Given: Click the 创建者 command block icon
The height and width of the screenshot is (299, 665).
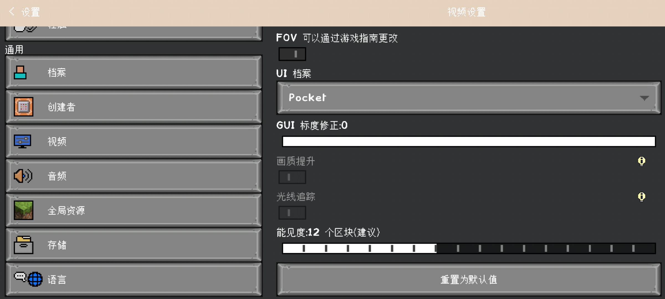Looking at the screenshot, I should (24, 107).
